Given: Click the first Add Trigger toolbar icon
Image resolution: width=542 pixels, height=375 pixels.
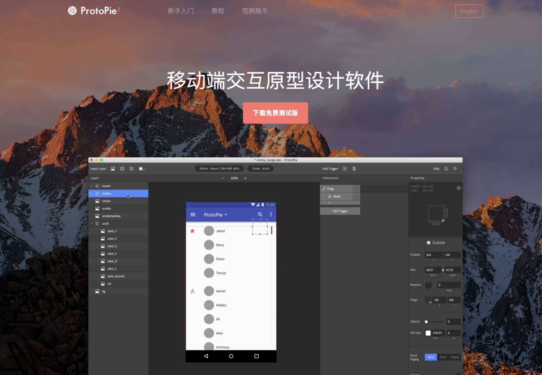Looking at the screenshot, I should (345, 169).
